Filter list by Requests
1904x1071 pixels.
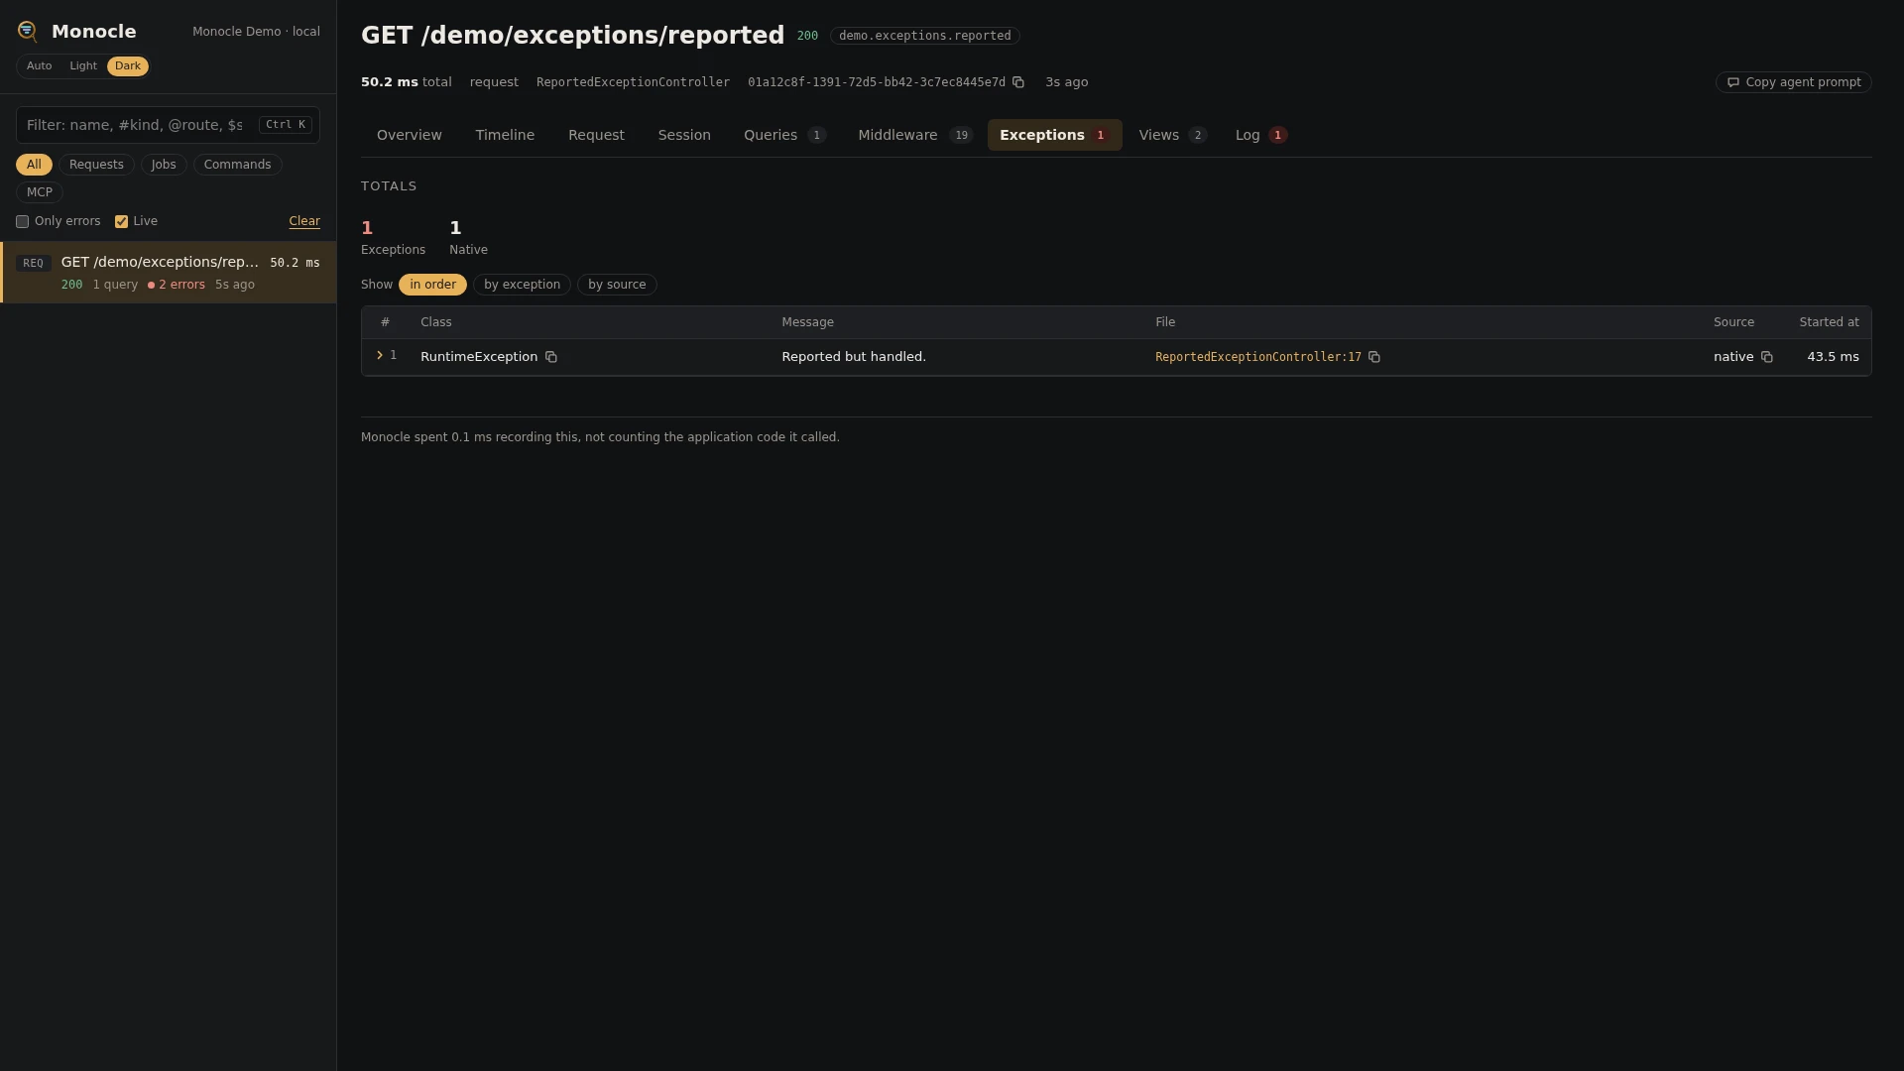tap(96, 165)
